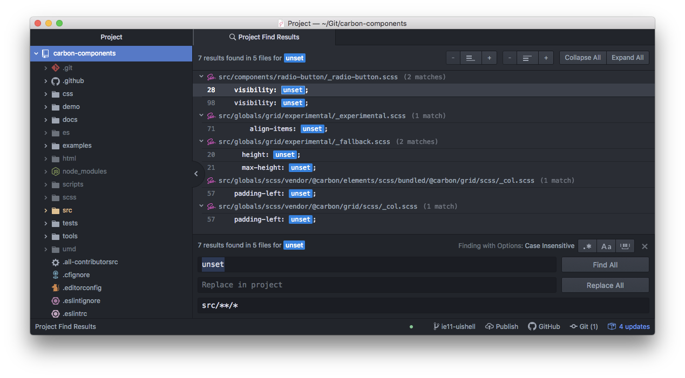Expand the css folder
Screen dimensions: 685x378
tap(46, 94)
